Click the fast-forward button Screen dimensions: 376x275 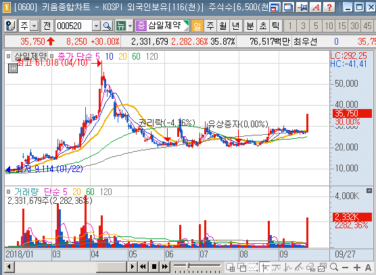pos(165,267)
